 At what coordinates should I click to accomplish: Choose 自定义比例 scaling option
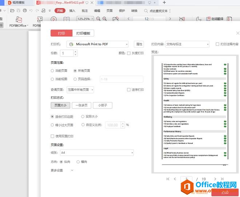[x=83, y=125]
